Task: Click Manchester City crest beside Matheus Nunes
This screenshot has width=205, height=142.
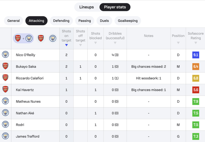Action: click(5, 101)
